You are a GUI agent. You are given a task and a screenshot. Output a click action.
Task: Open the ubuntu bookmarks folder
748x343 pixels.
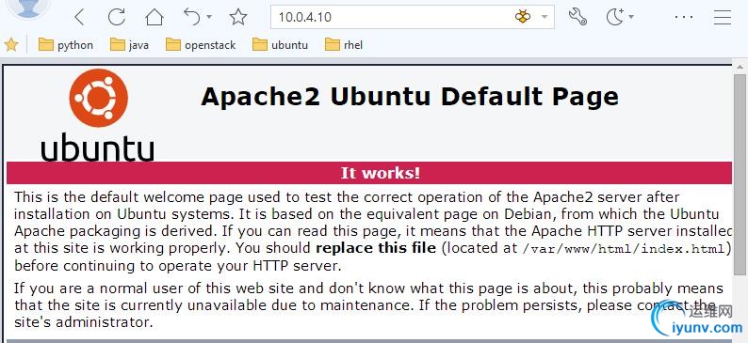tap(281, 45)
